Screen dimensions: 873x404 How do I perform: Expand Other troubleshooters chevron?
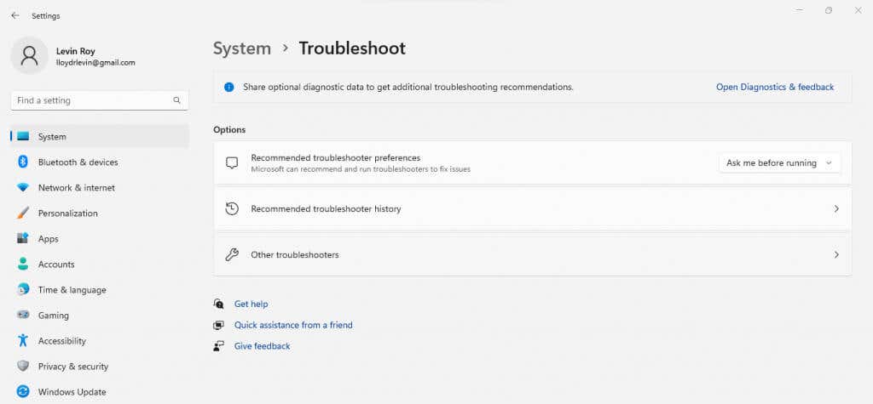tap(836, 254)
